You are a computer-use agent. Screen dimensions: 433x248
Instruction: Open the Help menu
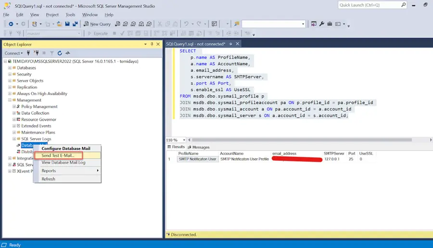tap(109, 14)
